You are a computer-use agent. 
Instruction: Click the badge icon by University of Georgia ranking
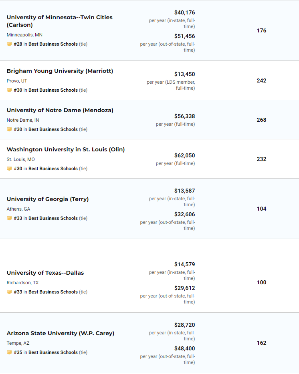pos(9,218)
